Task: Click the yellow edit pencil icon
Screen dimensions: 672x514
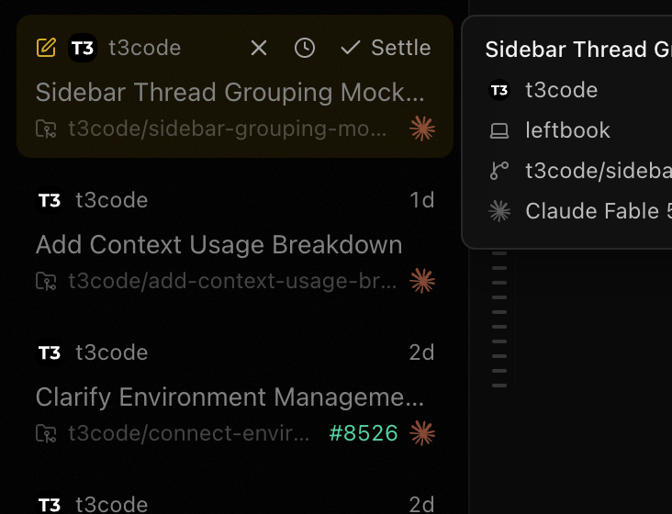Action: [x=46, y=48]
